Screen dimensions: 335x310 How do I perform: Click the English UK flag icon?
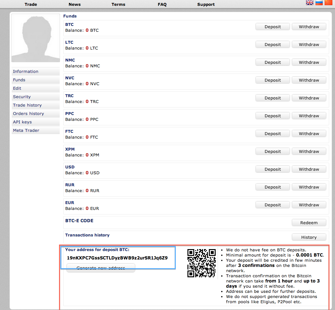point(310,3)
